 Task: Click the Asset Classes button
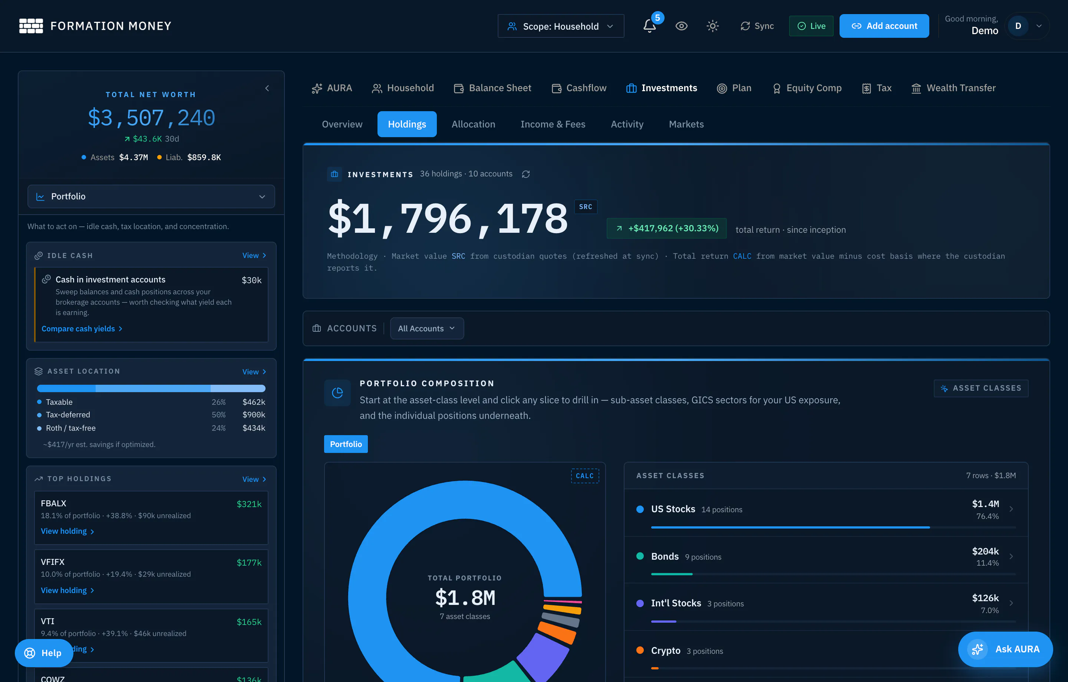point(980,388)
